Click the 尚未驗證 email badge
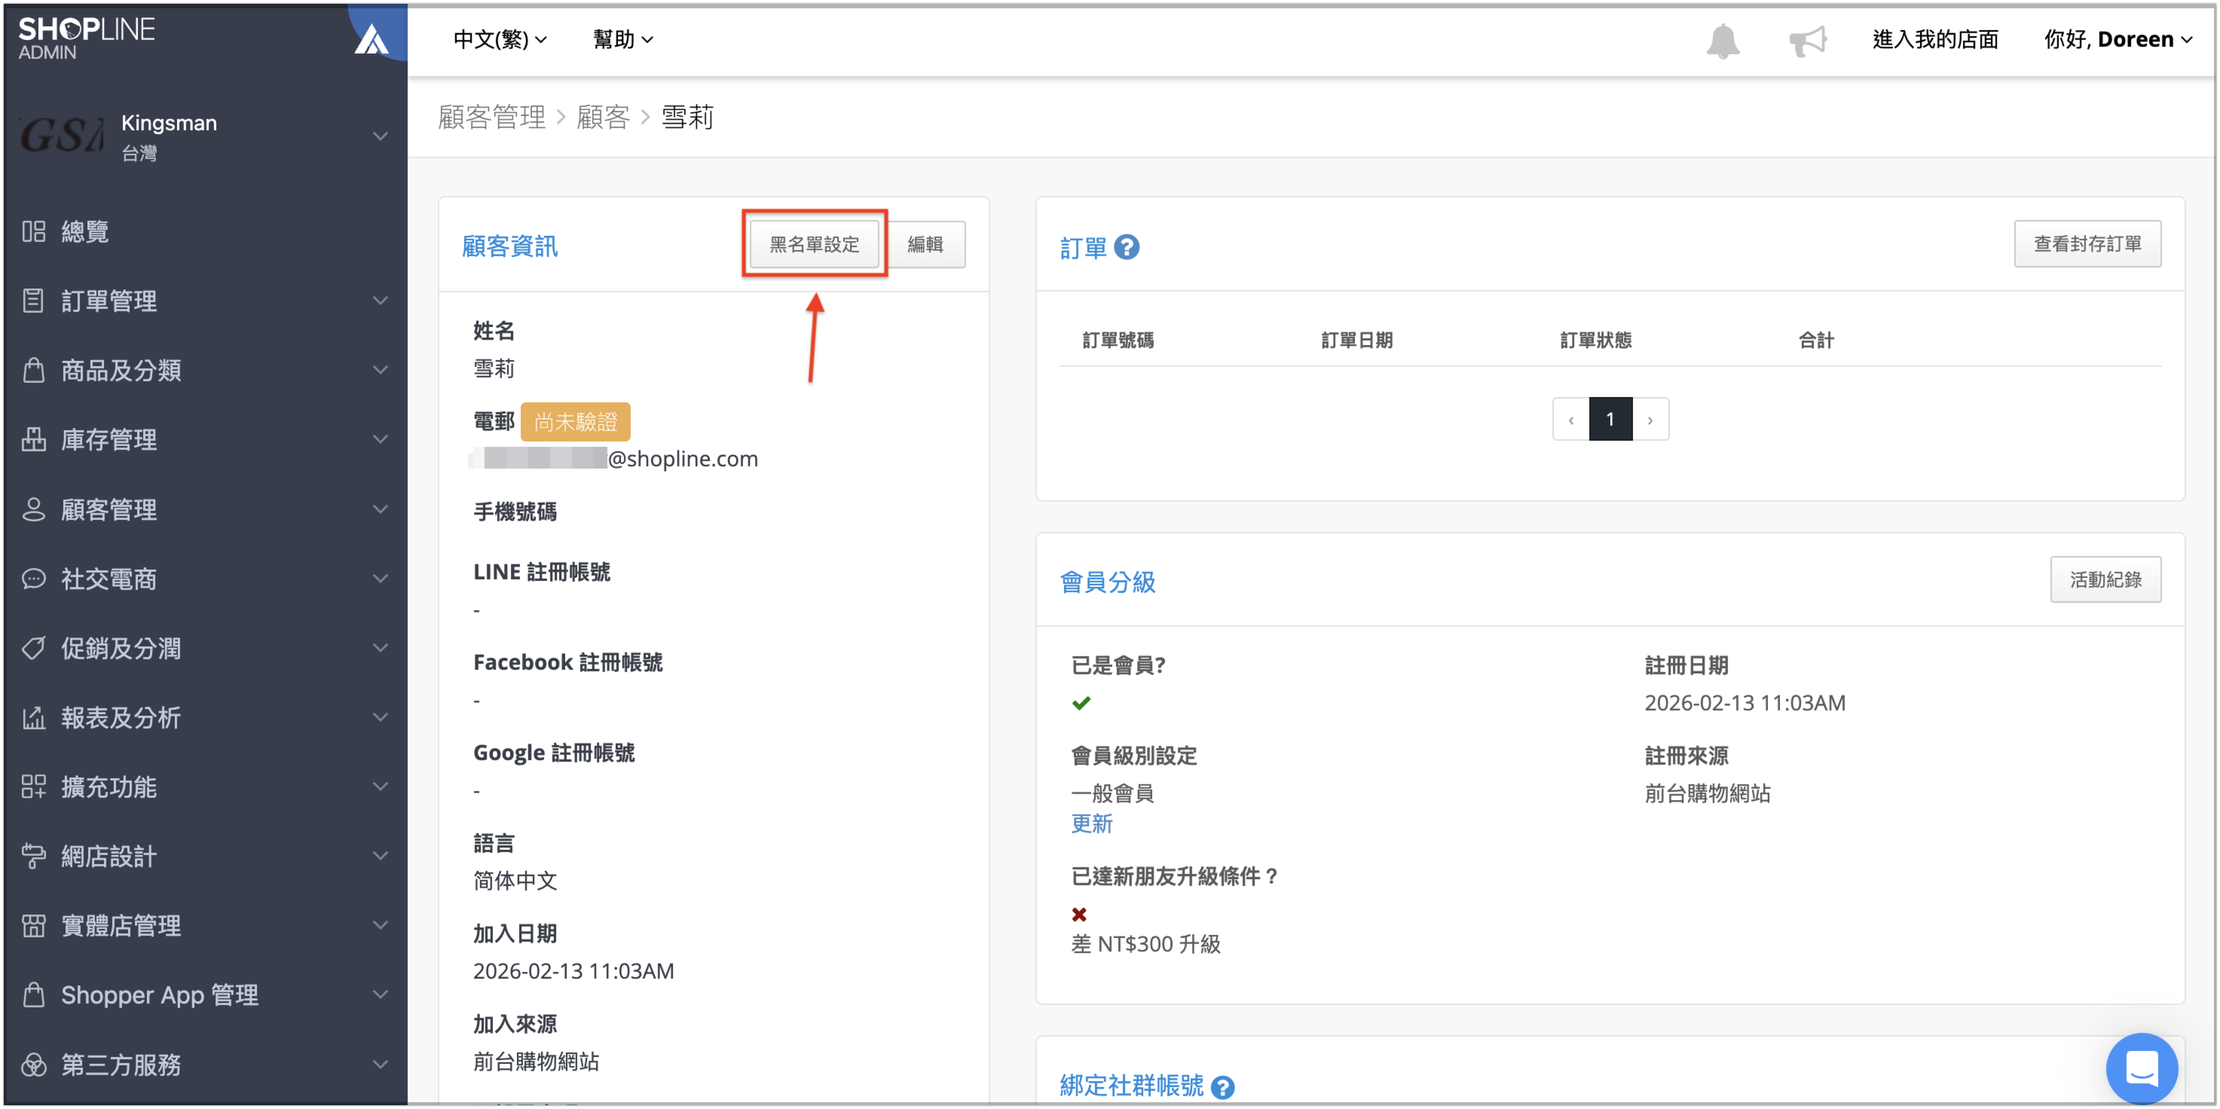 [575, 422]
